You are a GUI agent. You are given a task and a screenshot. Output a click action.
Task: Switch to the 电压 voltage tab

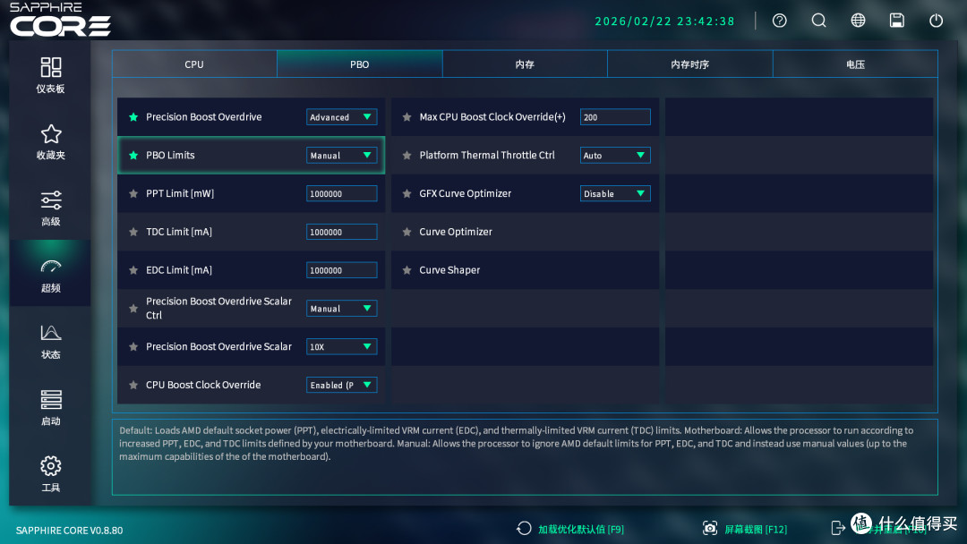click(855, 64)
